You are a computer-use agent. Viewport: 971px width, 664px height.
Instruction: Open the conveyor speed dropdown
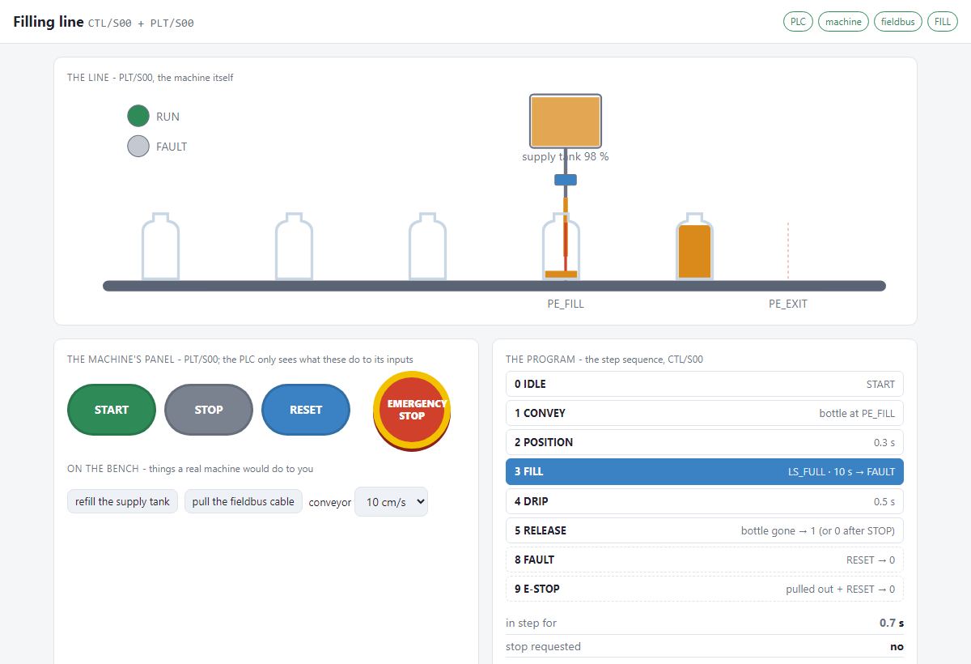click(391, 502)
